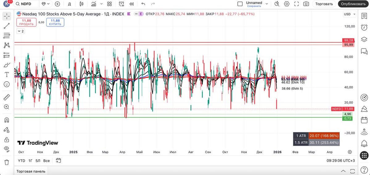Add a symbol to compare with plus

pyautogui.click(x=57, y=4)
